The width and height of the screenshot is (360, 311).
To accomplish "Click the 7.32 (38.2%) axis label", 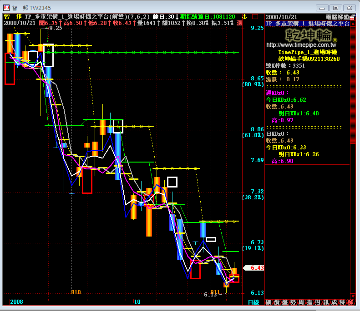I will click(x=253, y=194).
